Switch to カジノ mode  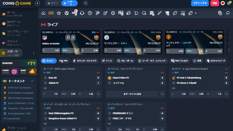click(x=53, y=3)
